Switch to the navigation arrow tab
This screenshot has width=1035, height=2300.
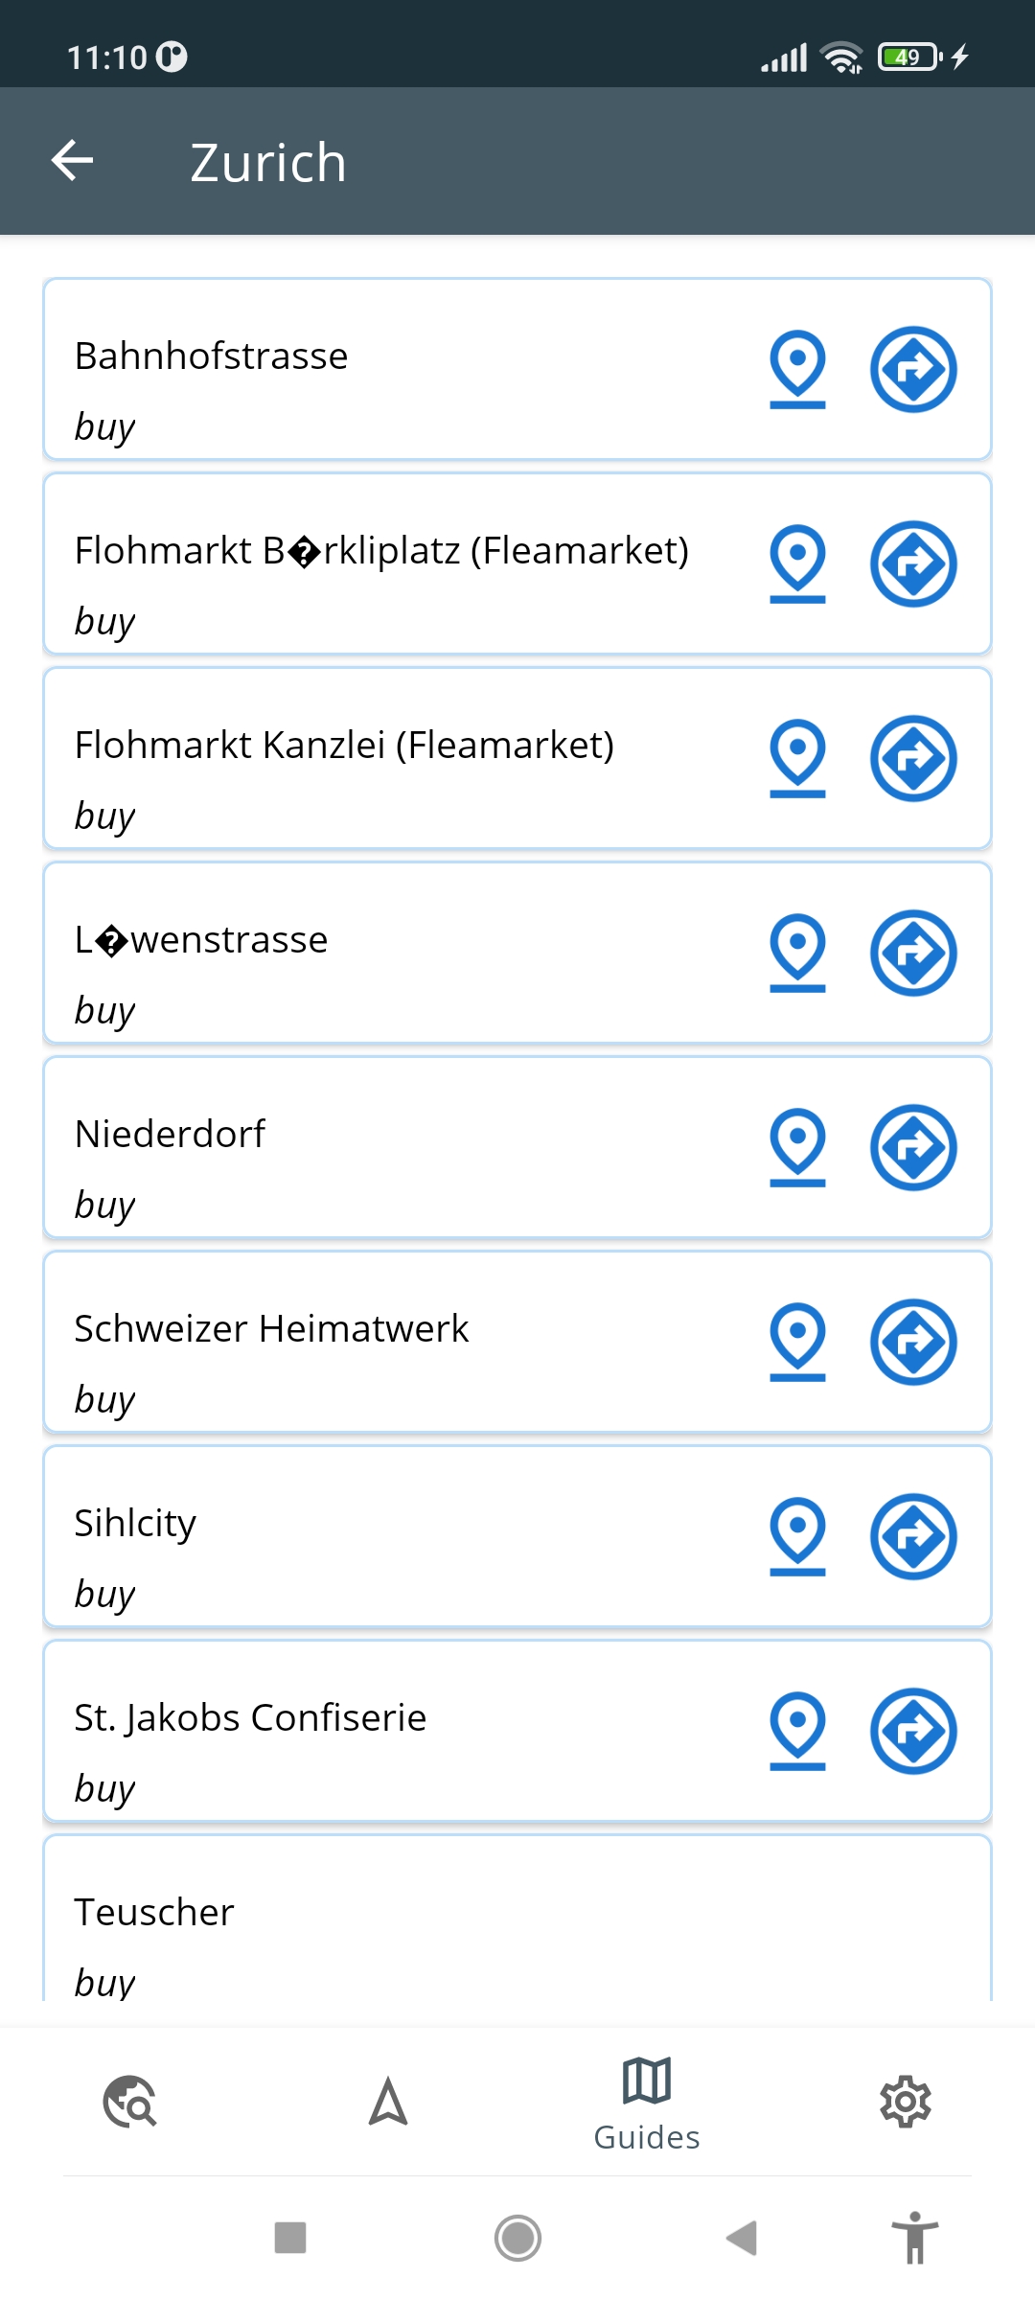coord(388,2102)
